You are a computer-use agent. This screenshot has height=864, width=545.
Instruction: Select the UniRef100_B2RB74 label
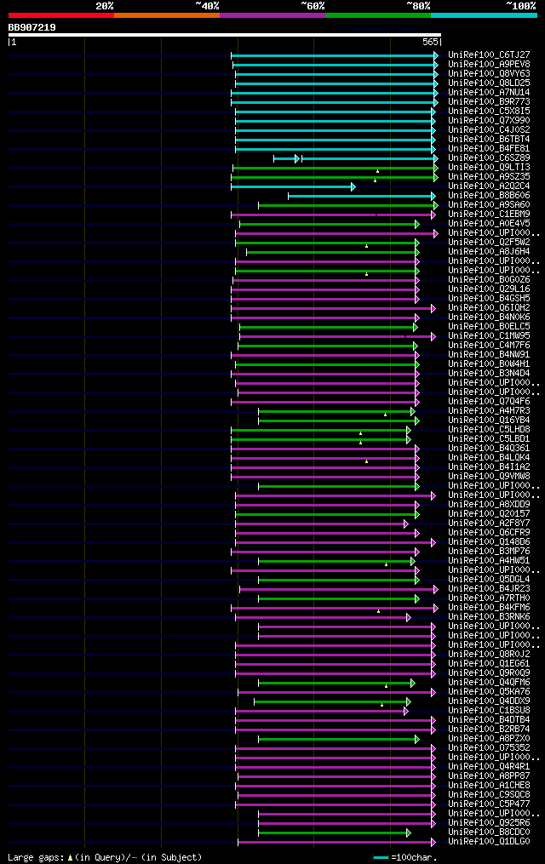click(x=489, y=730)
